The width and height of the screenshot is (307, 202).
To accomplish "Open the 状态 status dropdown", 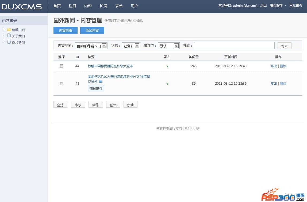I will [x=131, y=46].
